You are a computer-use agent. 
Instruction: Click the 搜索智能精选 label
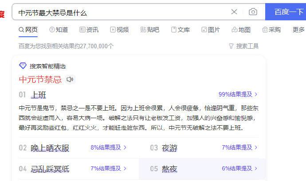(x=48, y=66)
